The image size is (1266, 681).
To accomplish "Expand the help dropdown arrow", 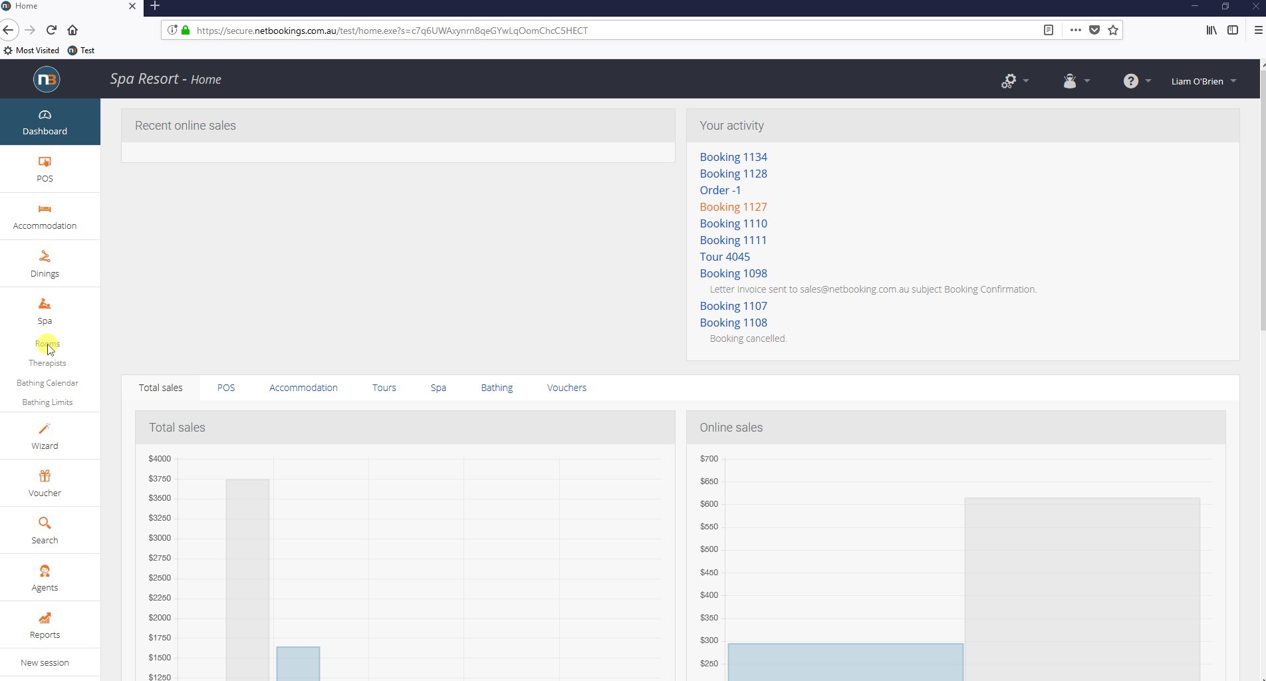I will pos(1148,81).
